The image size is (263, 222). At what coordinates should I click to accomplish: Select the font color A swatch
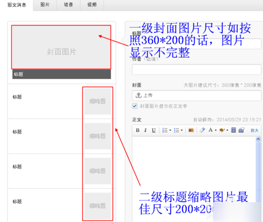coord(210,130)
